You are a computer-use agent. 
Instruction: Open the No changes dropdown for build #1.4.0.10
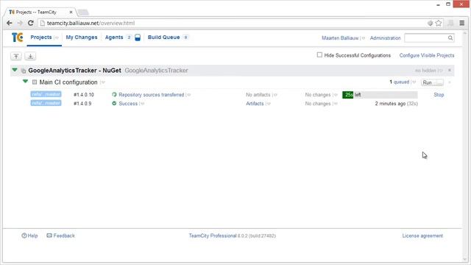[335, 95]
